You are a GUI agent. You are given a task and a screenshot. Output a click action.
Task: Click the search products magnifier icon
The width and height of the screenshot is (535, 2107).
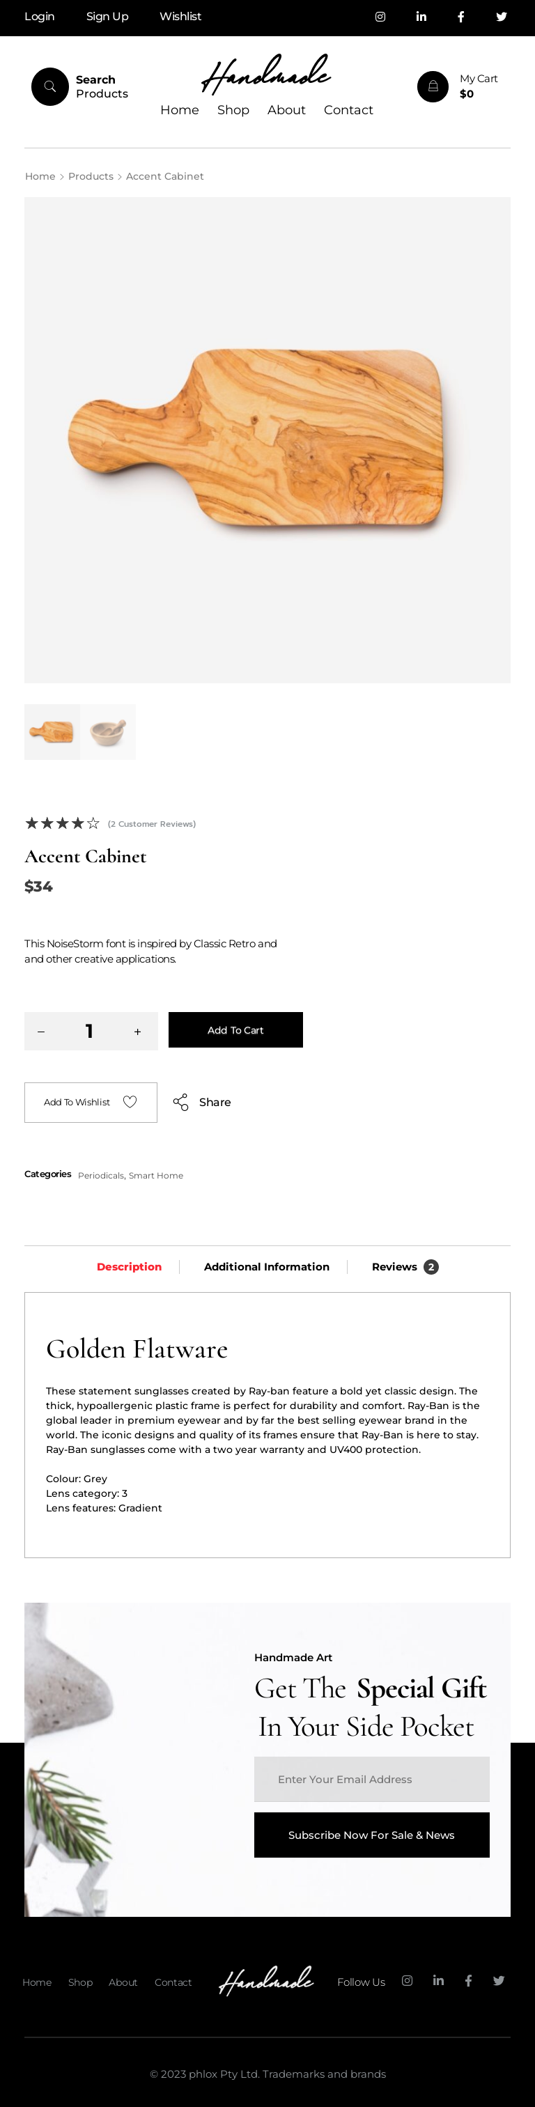(x=50, y=86)
